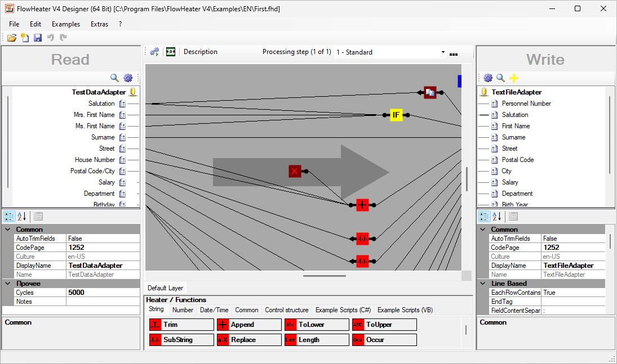Select the Default Layer tab
This screenshot has height=364, width=617.
pyautogui.click(x=165, y=287)
